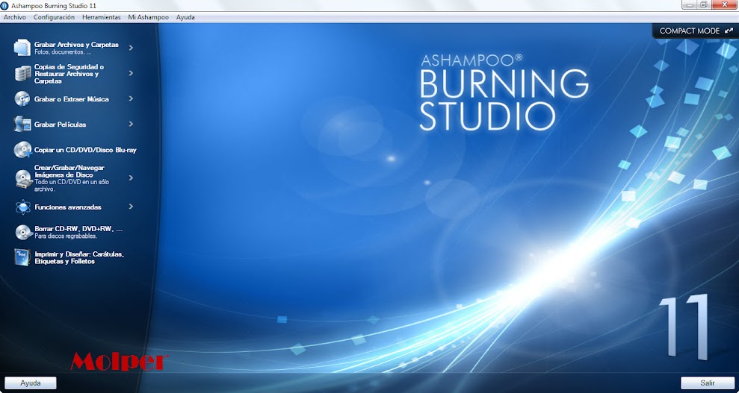Click 'Copias de Seguridad o Restaurar' label
Screen dimensions: 739x393
[x=69, y=74]
